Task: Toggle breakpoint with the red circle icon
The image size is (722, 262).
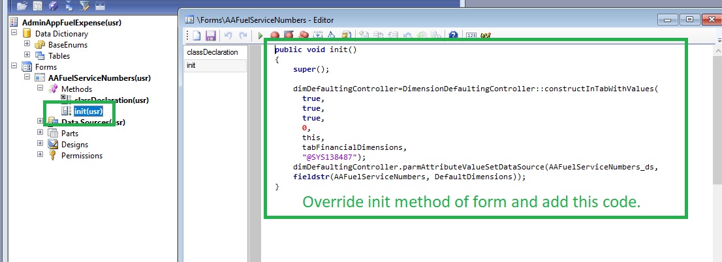Action: (275, 36)
